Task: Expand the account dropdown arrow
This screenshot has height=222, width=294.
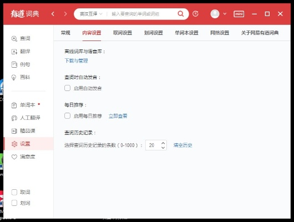Action: [225, 14]
